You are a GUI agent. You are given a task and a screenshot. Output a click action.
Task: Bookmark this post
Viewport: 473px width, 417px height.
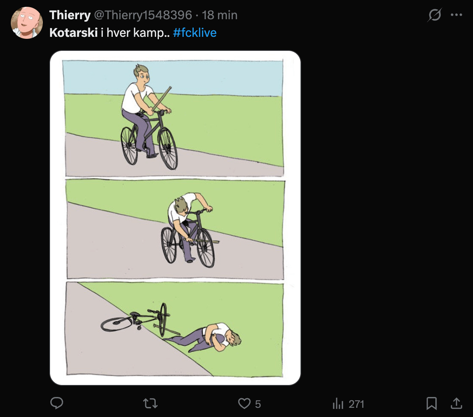(431, 403)
